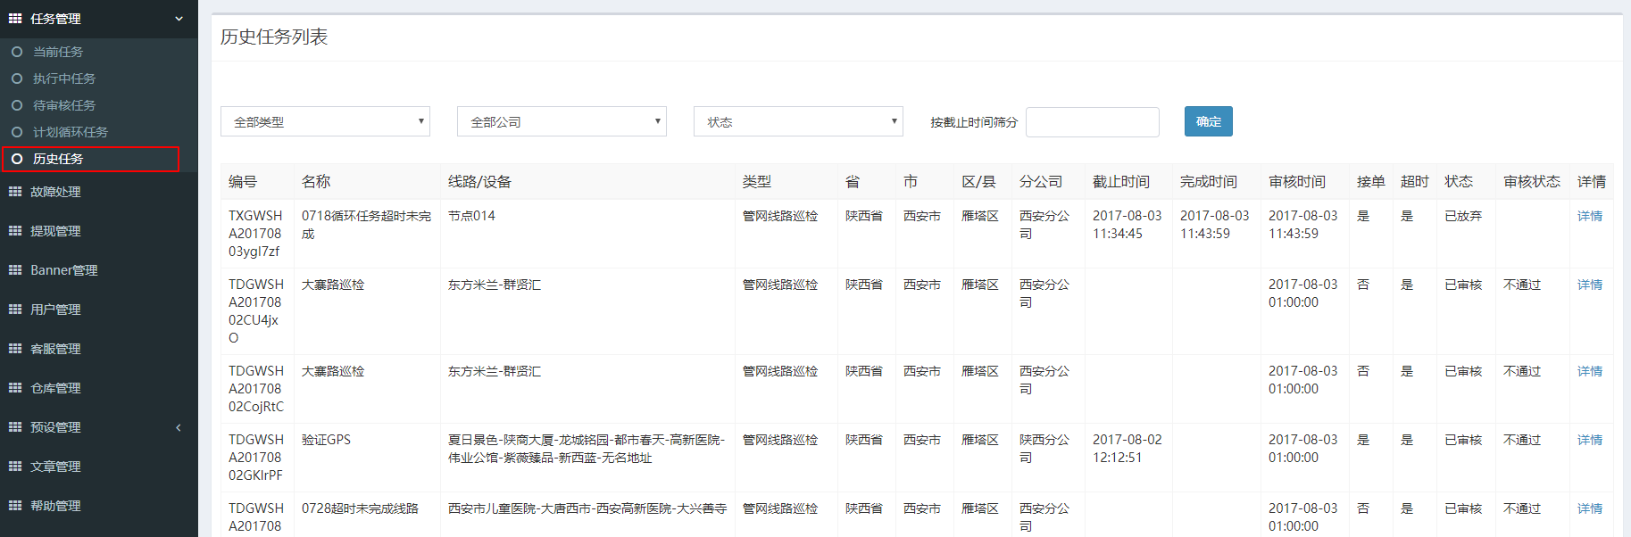Click grid icon beside 客服管理
The height and width of the screenshot is (537, 1631).
click(15, 349)
